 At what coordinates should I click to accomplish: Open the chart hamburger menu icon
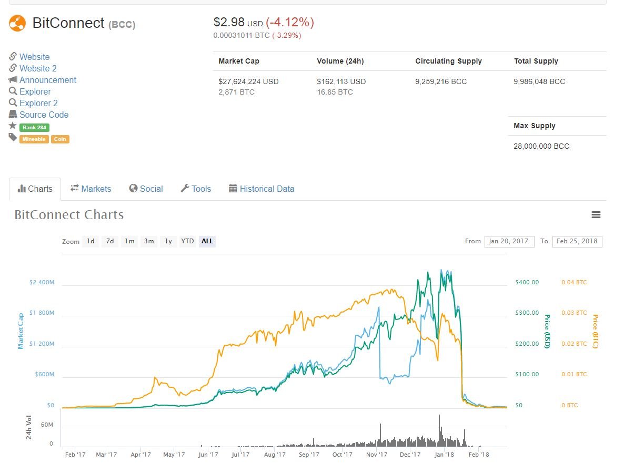click(596, 215)
